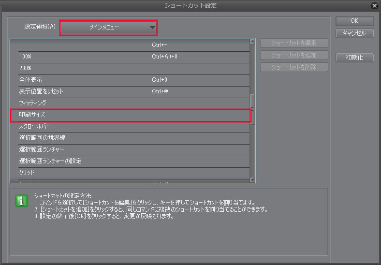Select the 100% zoom command row
381x265 pixels.
point(134,57)
